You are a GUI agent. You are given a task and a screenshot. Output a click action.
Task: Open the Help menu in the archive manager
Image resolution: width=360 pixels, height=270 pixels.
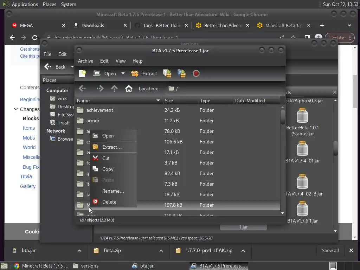coord(137,61)
